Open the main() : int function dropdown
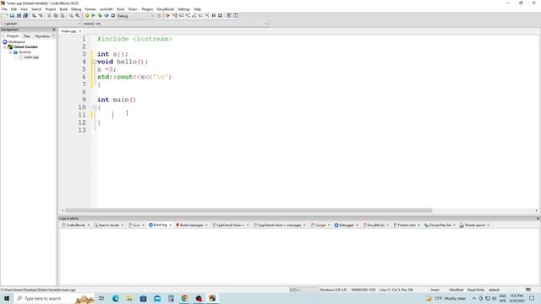 [176, 24]
